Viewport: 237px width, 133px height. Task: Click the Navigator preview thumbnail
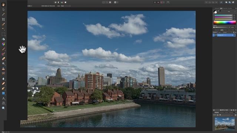(225, 124)
